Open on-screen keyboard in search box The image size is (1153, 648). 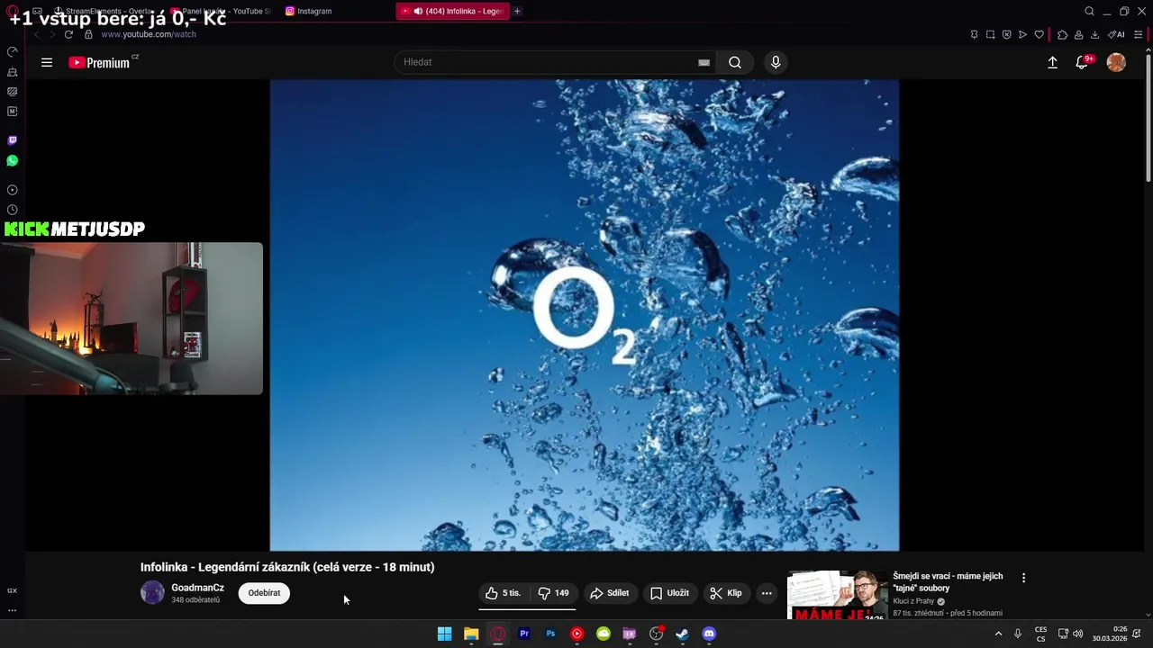(x=704, y=62)
